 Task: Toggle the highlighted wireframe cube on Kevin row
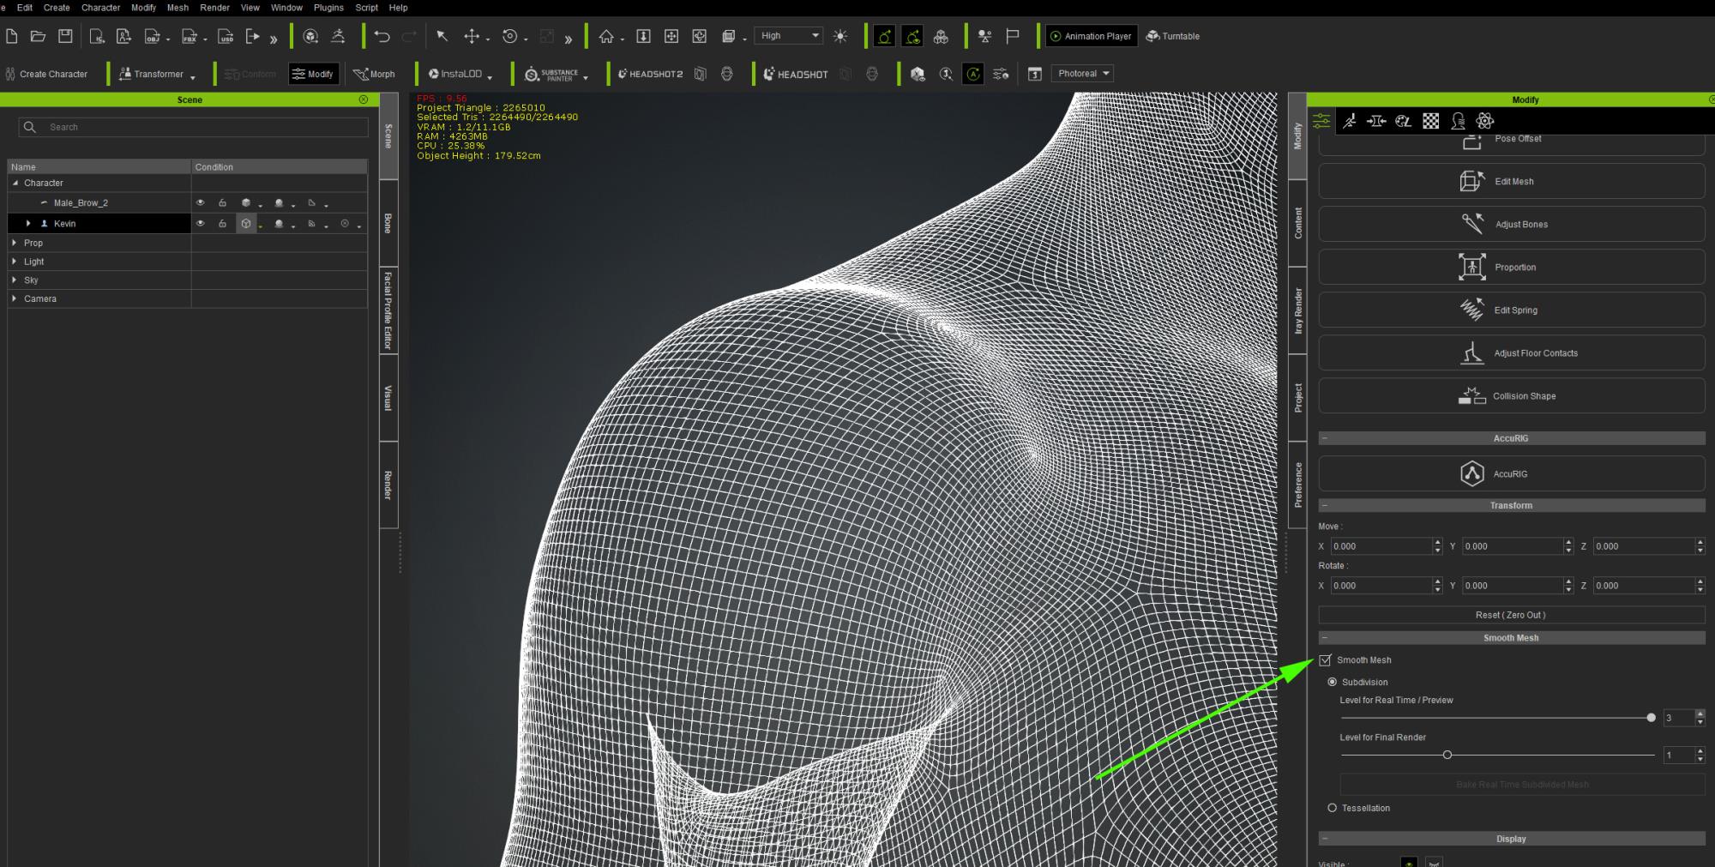[x=246, y=224]
